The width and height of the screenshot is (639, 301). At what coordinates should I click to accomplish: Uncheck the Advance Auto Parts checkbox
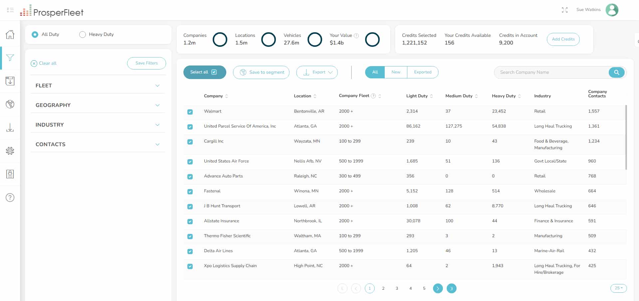tap(190, 177)
